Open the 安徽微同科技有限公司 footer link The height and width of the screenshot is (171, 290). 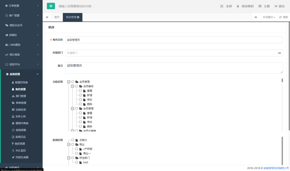point(276,168)
